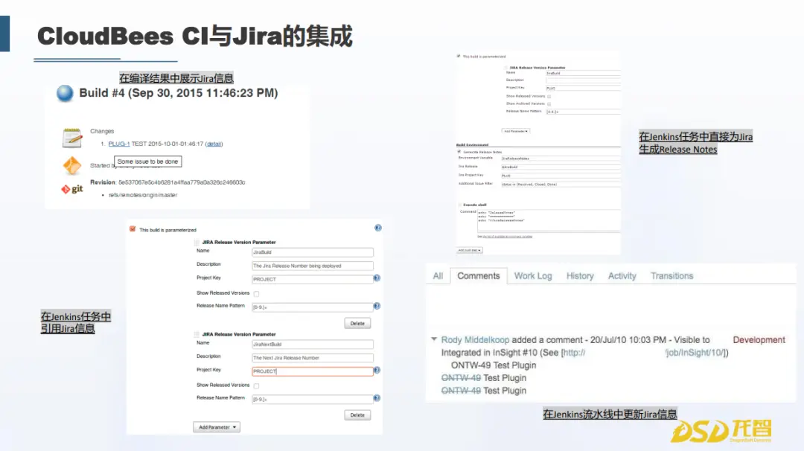Click help icon for JiraBuild parameter's Release Name Pattern
Screen dimensions: 804x451
[x=377, y=306]
